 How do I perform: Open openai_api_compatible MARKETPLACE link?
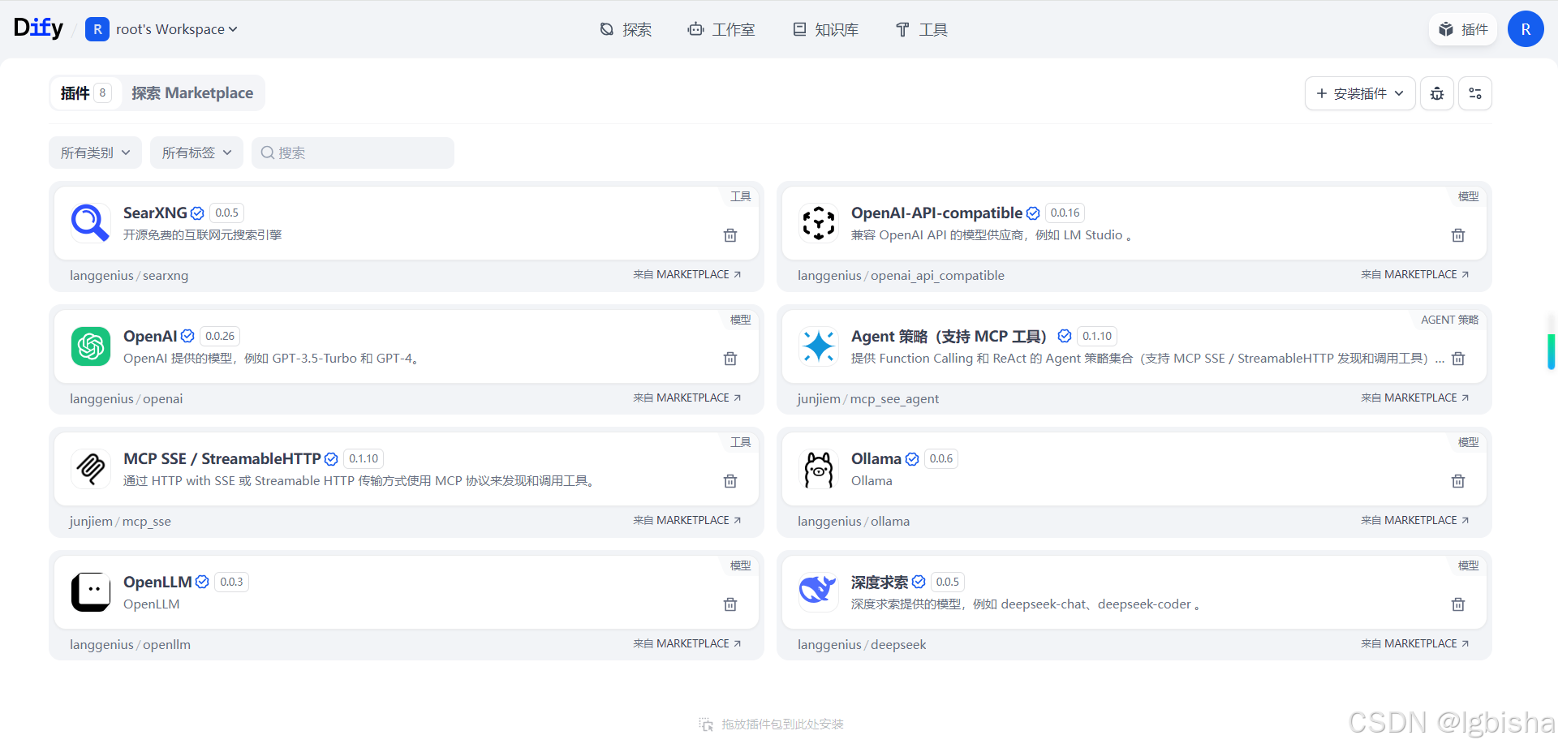pyautogui.click(x=1415, y=274)
